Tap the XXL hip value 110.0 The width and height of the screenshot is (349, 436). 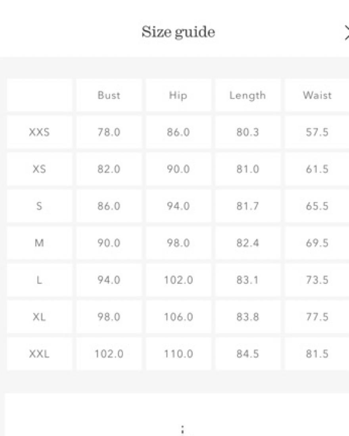pos(178,354)
